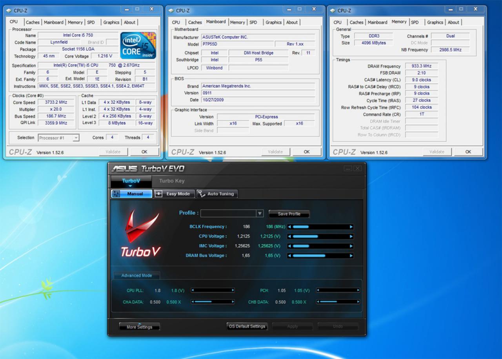Viewport: 502px width, 359px height.
Task: Click Bus Speed value 186.7 MHz
Action: 56,116
